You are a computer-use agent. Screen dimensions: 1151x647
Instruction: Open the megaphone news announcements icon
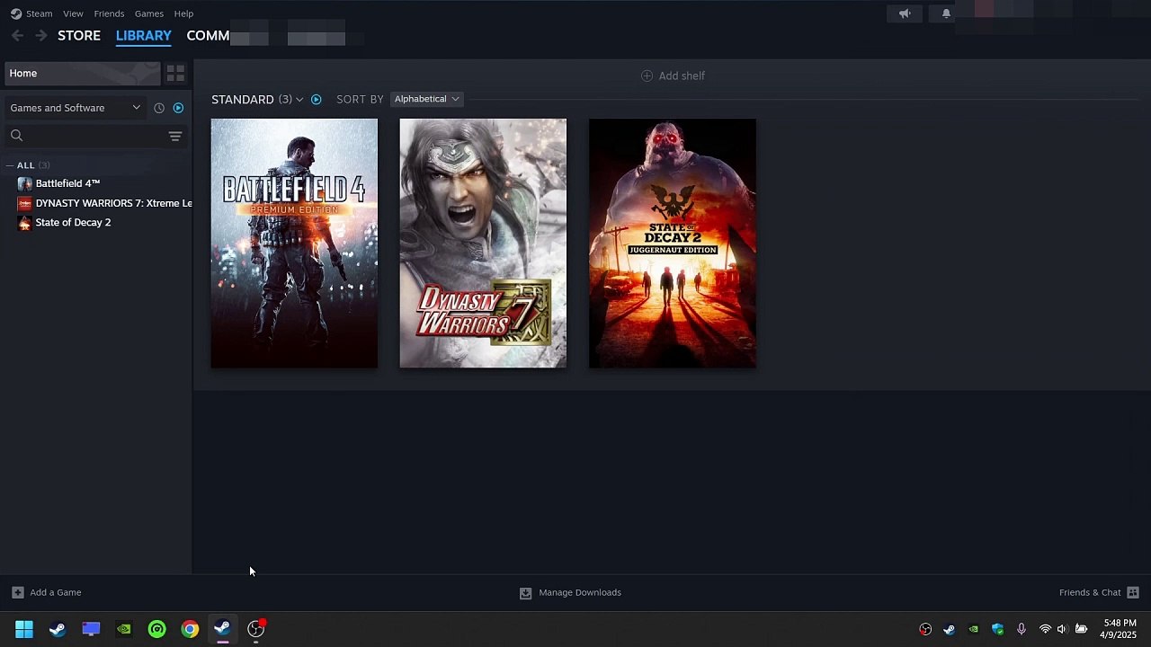(x=905, y=13)
